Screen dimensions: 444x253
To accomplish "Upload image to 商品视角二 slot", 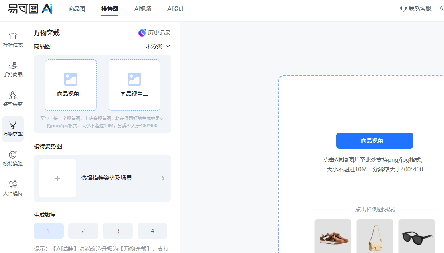I will tap(134, 85).
